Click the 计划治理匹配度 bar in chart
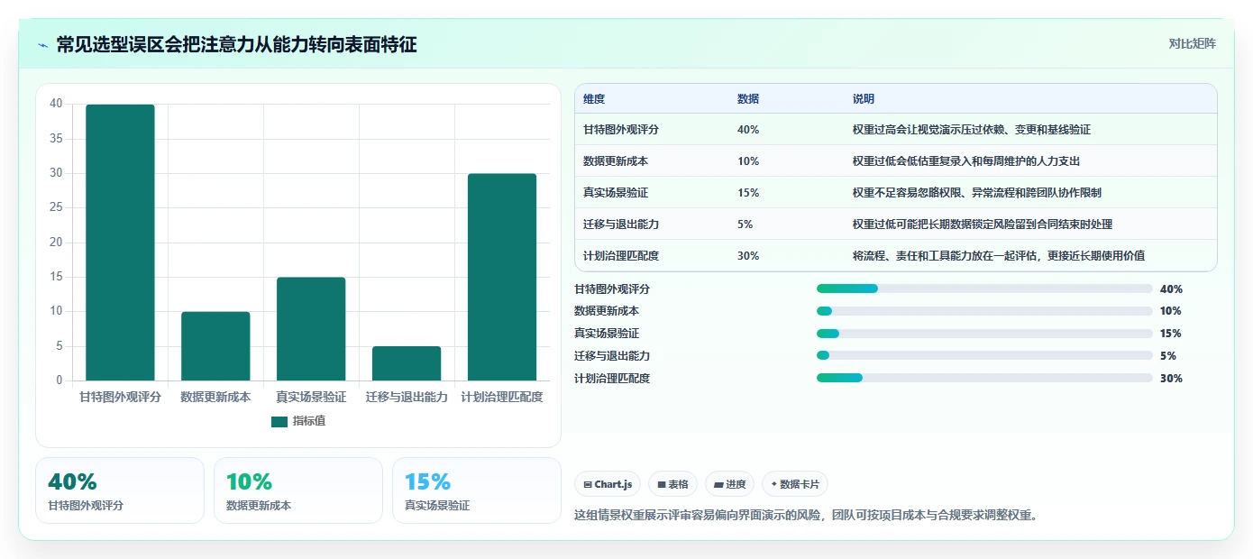The height and width of the screenshot is (559, 1253). click(x=502, y=277)
